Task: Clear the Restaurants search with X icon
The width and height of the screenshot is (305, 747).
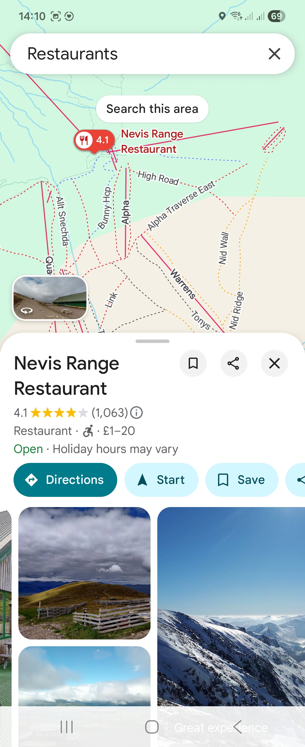Action: [274, 54]
